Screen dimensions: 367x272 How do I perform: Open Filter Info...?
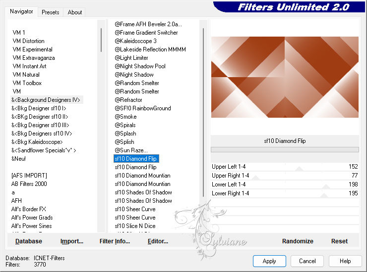point(115,241)
